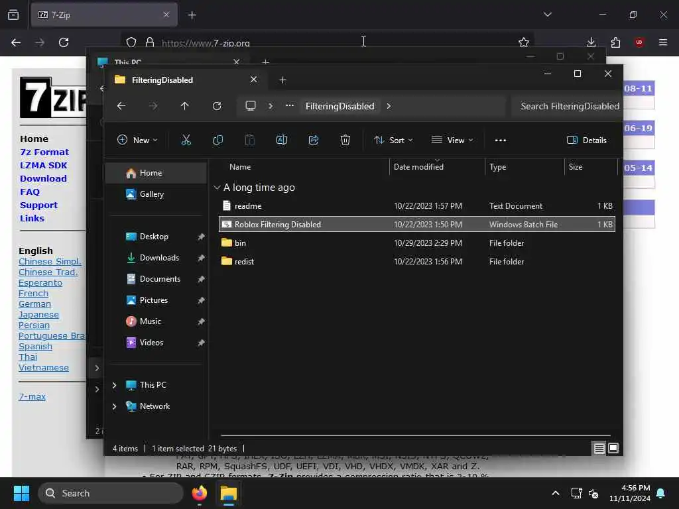
Task: Refresh the FilteringDisabled folder view
Action: click(x=217, y=106)
